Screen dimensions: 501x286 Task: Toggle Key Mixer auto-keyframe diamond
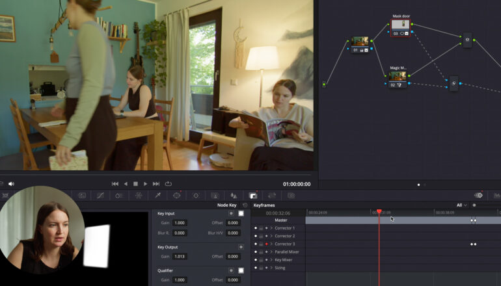pyautogui.click(x=267, y=260)
